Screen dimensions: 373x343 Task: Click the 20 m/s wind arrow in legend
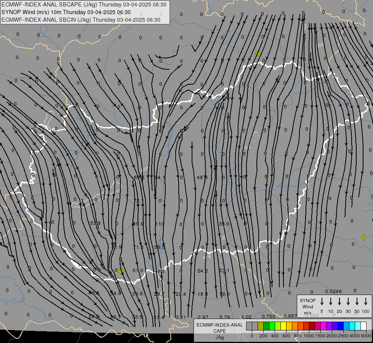point(339,301)
